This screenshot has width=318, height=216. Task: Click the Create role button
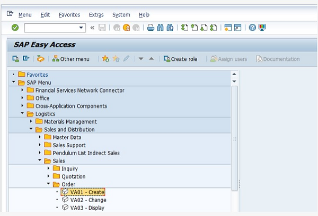(180, 59)
